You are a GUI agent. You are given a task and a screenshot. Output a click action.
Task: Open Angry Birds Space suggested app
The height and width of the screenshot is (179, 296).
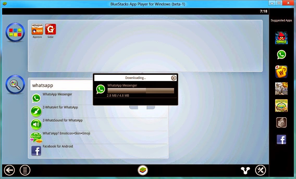tap(281, 38)
